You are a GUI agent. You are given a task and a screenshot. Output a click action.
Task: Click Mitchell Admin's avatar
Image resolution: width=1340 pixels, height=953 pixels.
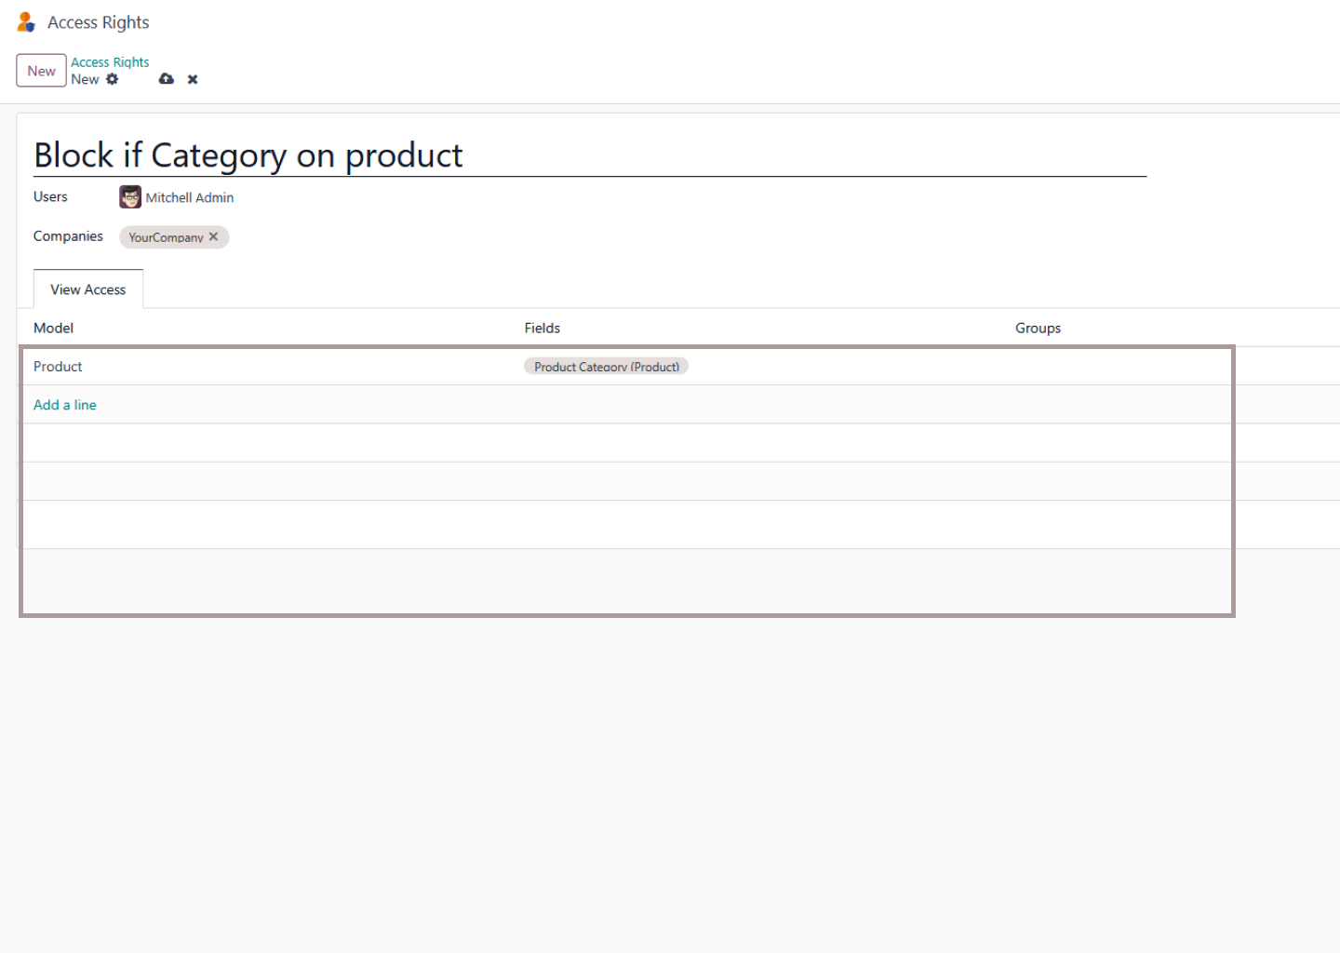coord(130,197)
